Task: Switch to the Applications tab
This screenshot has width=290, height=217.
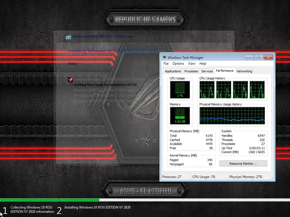Action: 173,71
